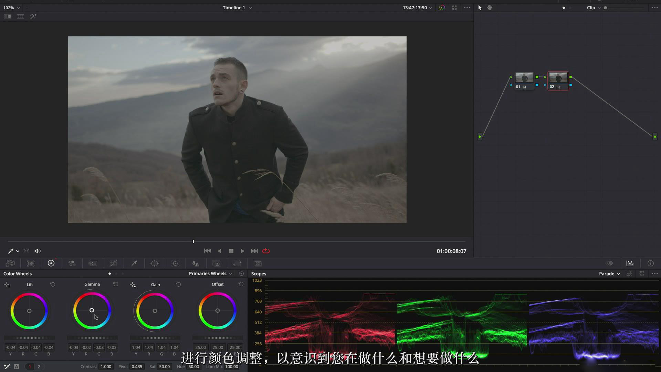Open the 3D stereoscopic palette
The height and width of the screenshot is (372, 661).
[258, 263]
